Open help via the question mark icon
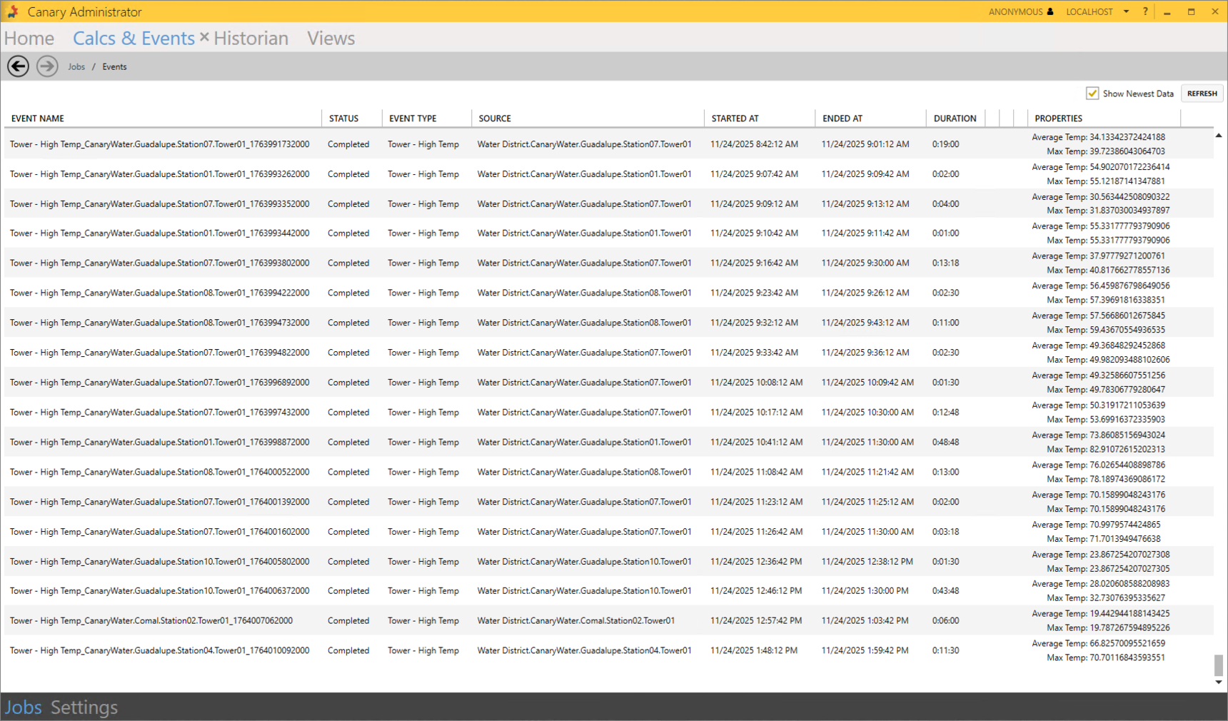This screenshot has height=721, width=1228. pyautogui.click(x=1145, y=11)
